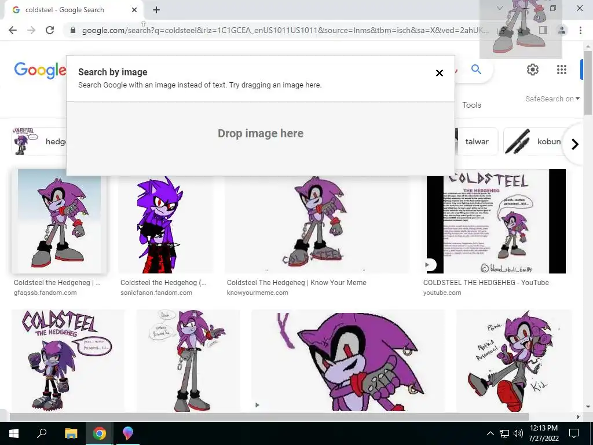Viewport: 593px width, 445px height.
Task: Open 'COLDSTEEL THE HEDGEHEG - YouTube' link
Action: coord(486,283)
